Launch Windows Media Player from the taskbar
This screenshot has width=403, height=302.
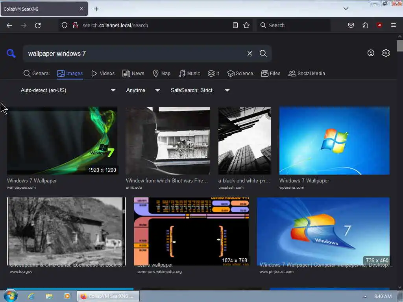[x=67, y=296]
